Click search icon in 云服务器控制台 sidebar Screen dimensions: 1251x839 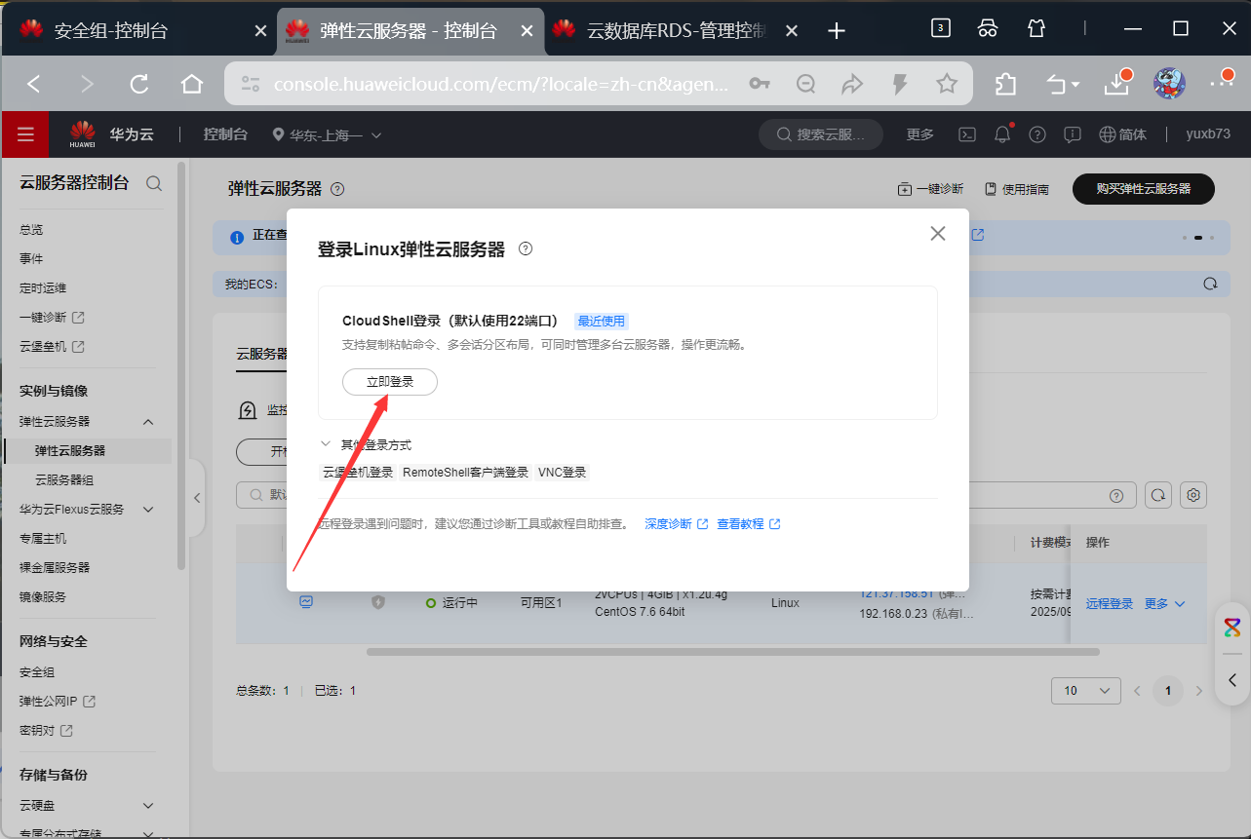click(x=154, y=182)
